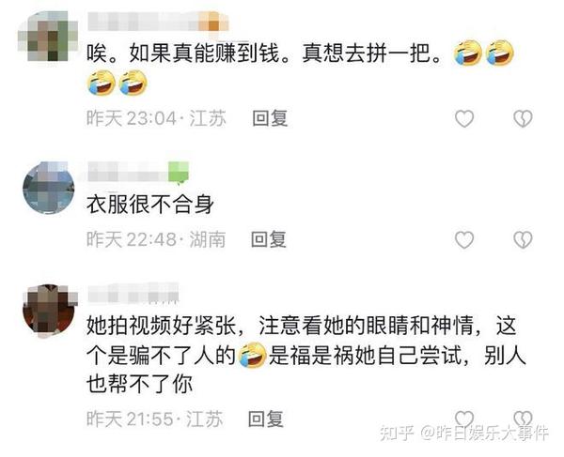Viewport: 564px width, 457px height.
Task: Reply to the 22:48 Hunan comment
Action: [x=268, y=239]
